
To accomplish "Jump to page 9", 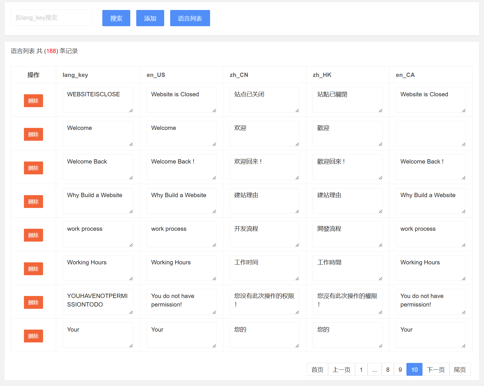I will tap(400, 369).
